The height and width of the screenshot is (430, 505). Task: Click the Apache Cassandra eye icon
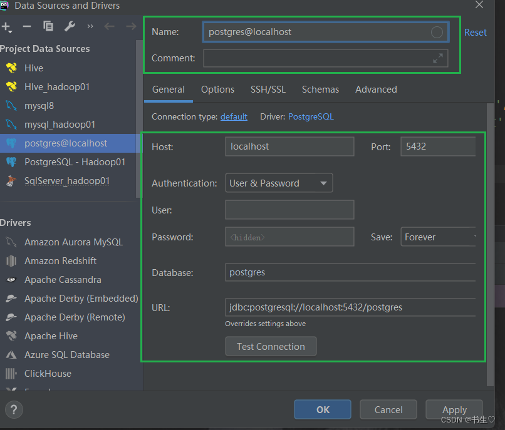11,279
